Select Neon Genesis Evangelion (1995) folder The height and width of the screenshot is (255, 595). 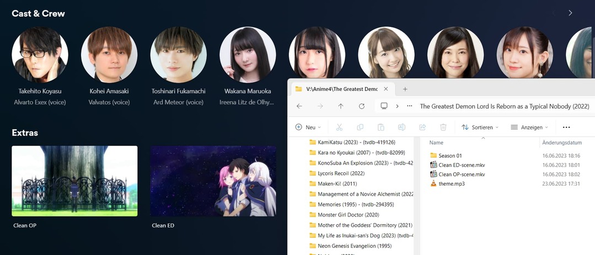click(350, 246)
